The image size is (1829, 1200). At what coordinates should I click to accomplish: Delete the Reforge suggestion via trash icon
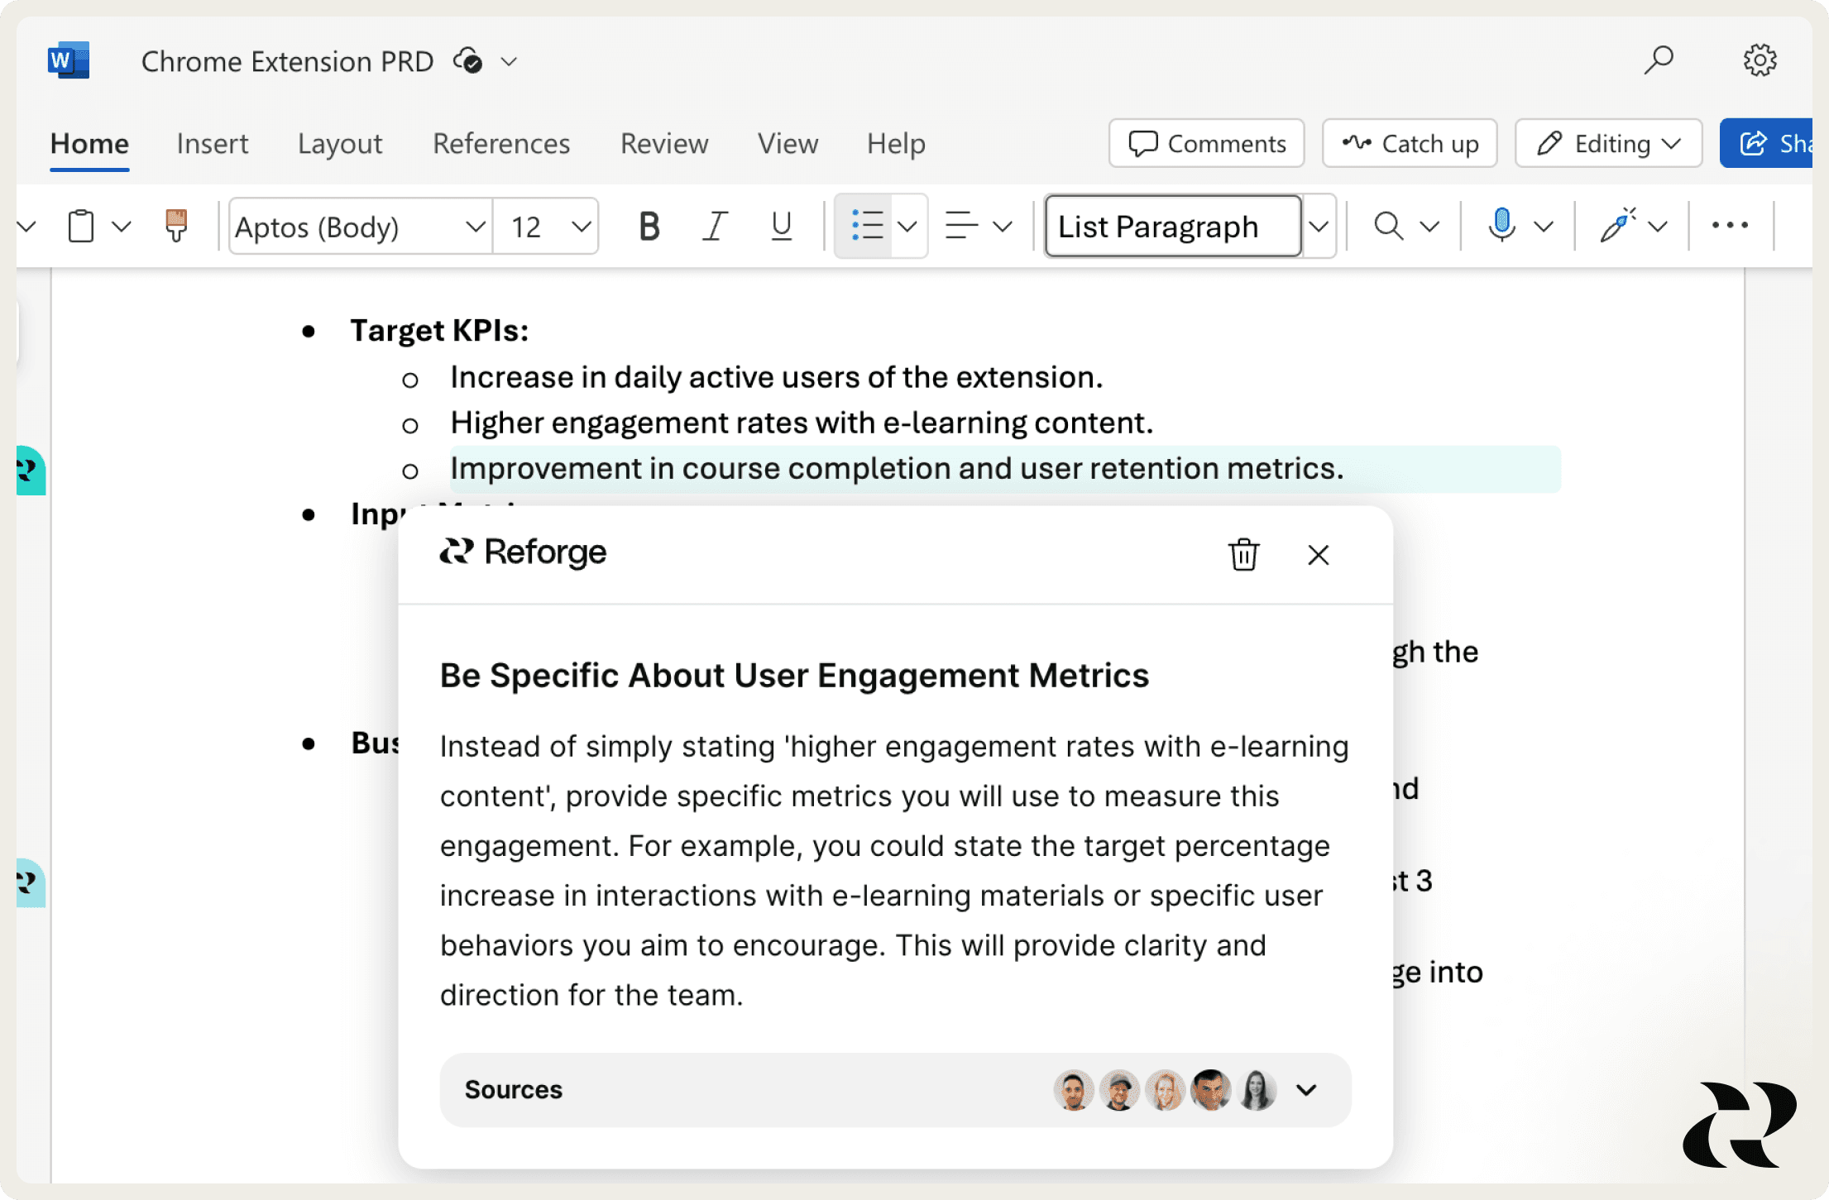click(1242, 555)
